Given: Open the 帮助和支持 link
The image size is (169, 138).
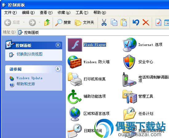Looking at the screenshot, I should click(x=26, y=84).
